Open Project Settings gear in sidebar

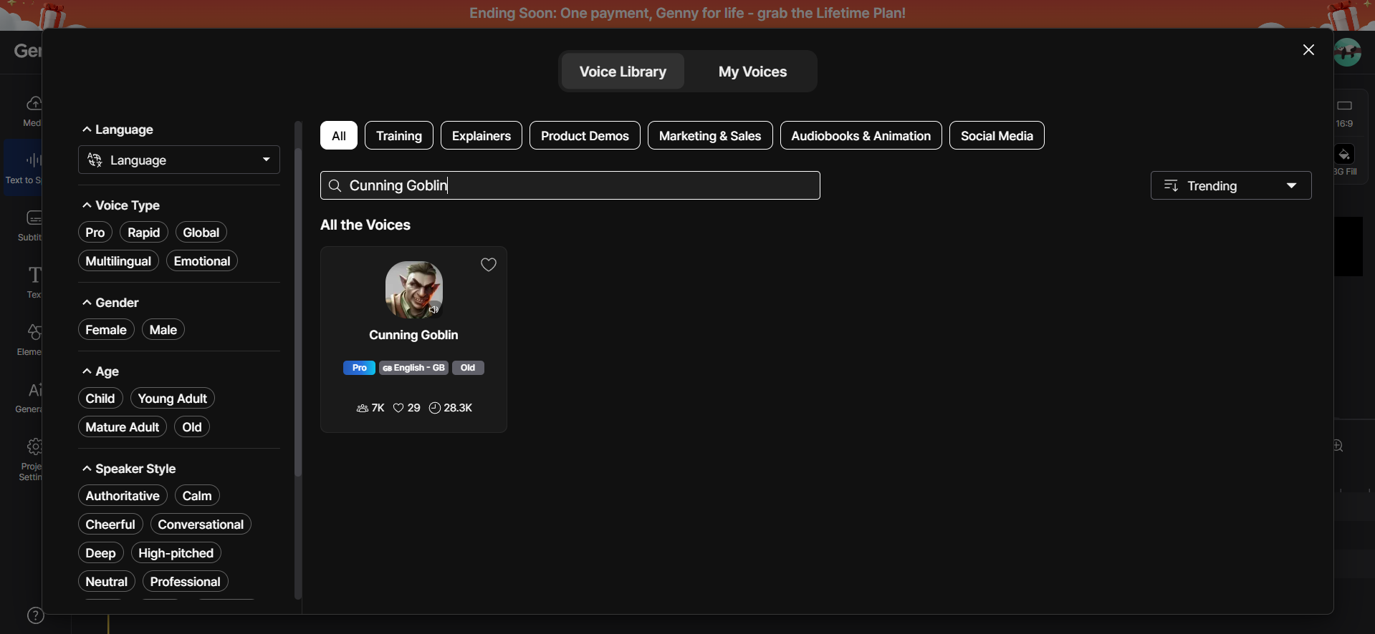pos(31,459)
